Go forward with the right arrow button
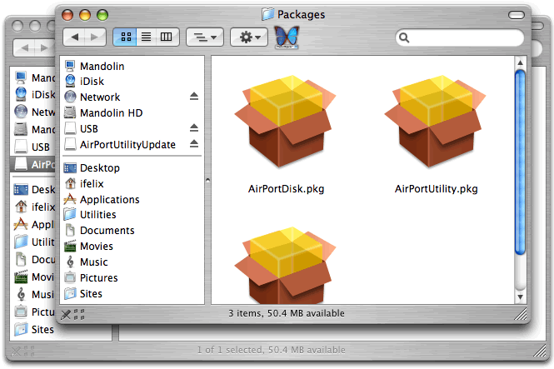The image size is (554, 369). click(95, 37)
